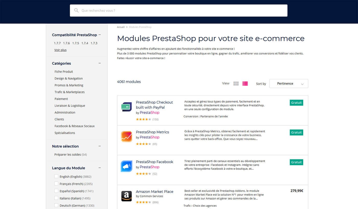The image size is (358, 209).
Task: Click the Modules PrestaShop breadcrumb
Action: pyautogui.click(x=140, y=27)
